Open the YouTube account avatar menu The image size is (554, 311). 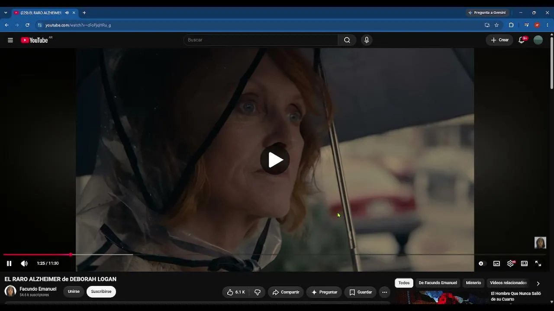tap(538, 40)
